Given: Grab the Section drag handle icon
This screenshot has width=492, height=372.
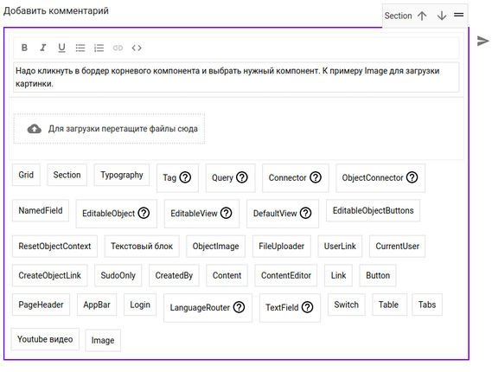Looking at the screenshot, I should click(459, 15).
